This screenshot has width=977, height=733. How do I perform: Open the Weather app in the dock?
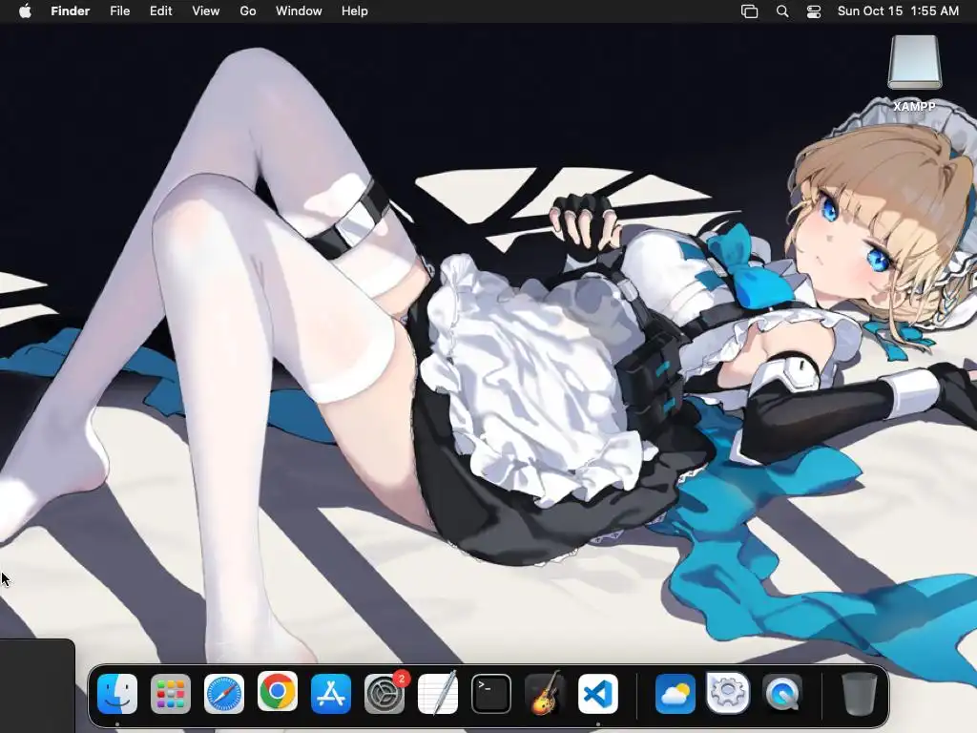tap(676, 693)
